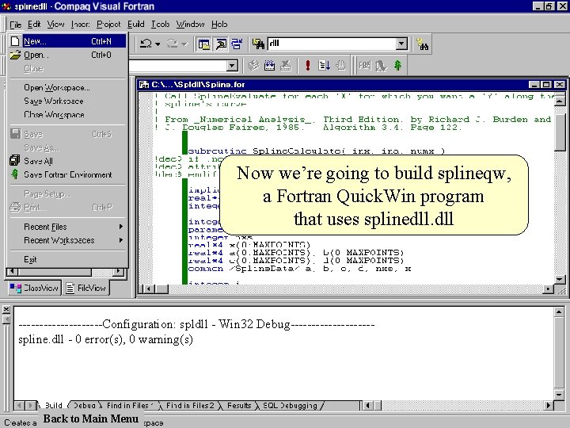The height and width of the screenshot is (428, 570).
Task: Select the Results output tab
Action: click(239, 406)
